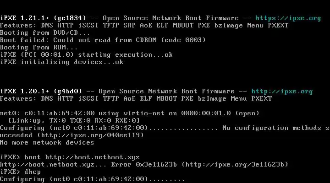Screen dimensions: 330x183
Task: Click the dhcp command at iPXE prompt
Action: tap(33, 172)
